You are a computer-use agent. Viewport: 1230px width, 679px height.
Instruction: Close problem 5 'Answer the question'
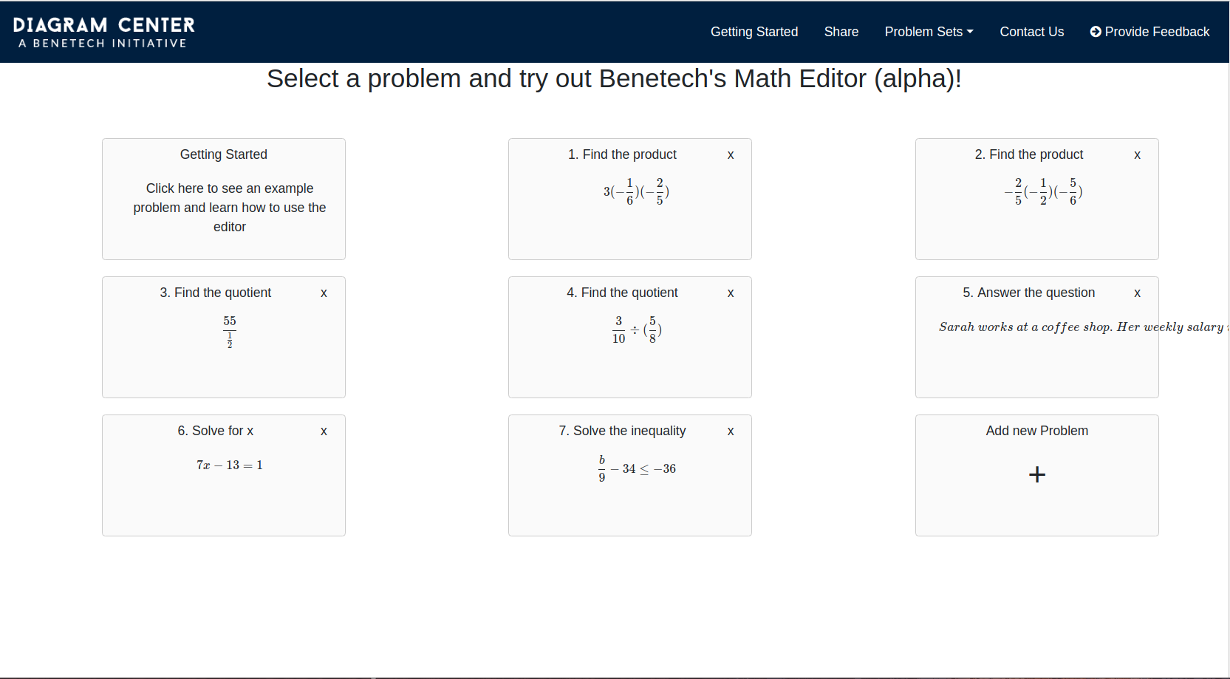1137,293
